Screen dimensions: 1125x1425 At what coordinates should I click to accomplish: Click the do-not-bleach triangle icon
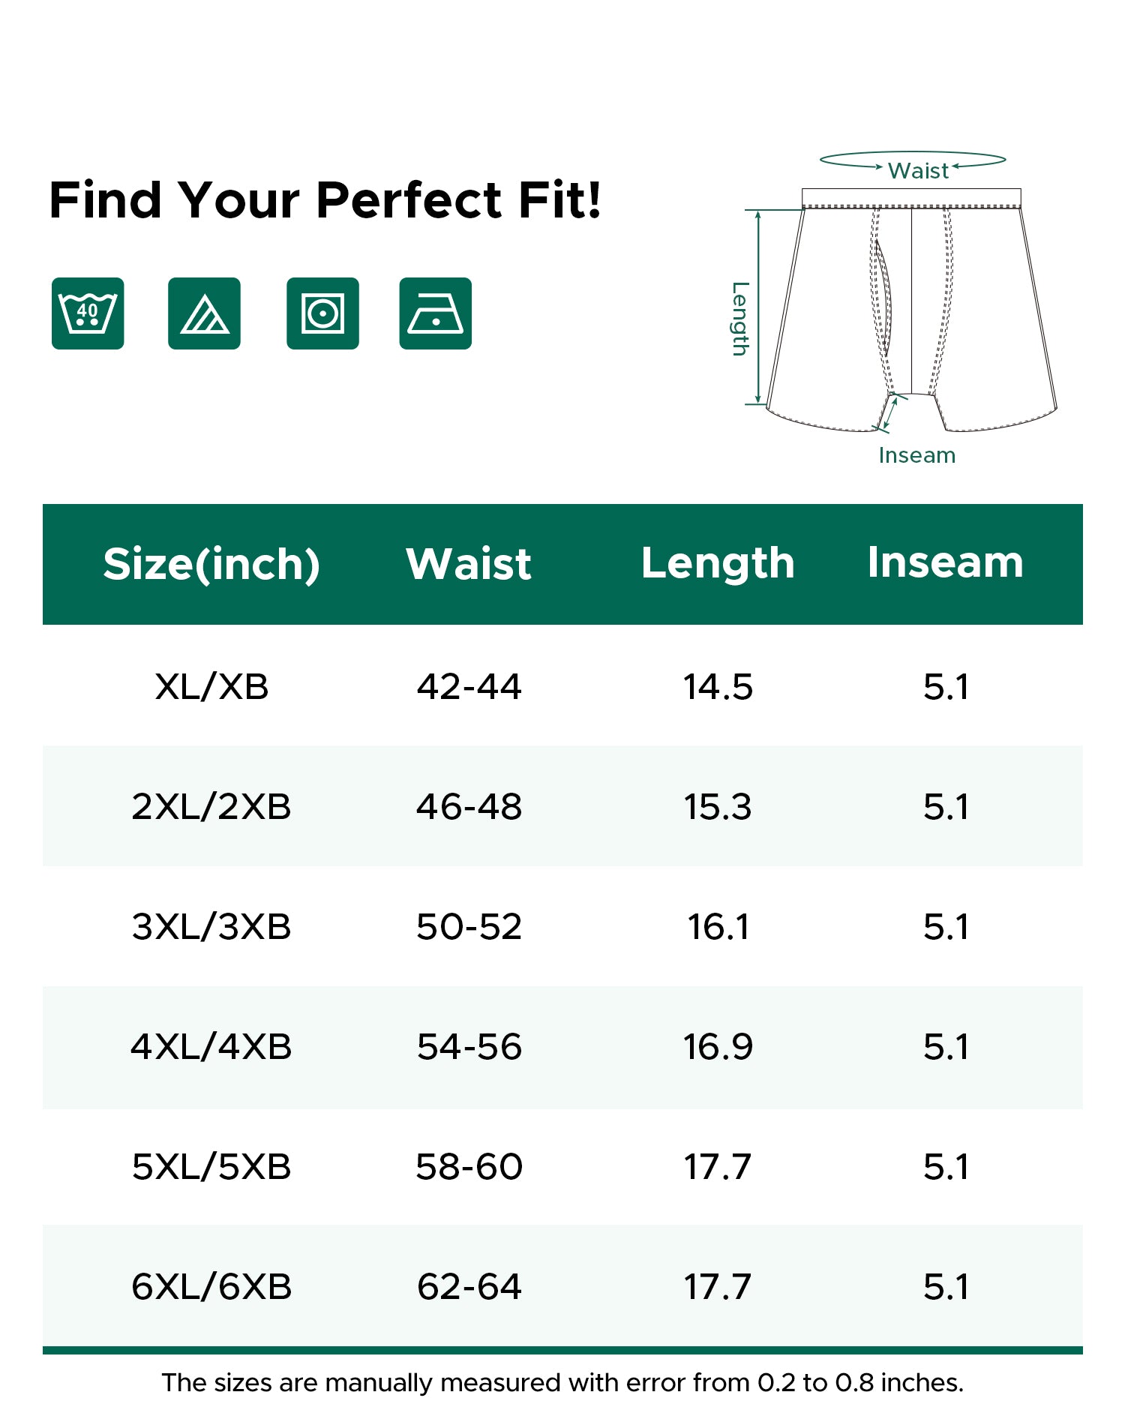point(204,313)
